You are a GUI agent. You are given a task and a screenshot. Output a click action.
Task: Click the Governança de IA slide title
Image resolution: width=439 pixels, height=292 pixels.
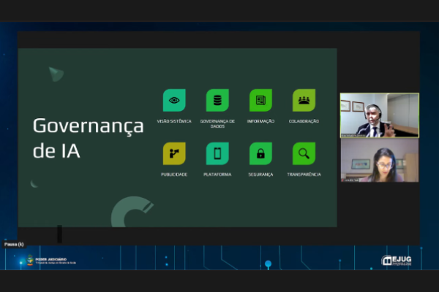coord(88,139)
